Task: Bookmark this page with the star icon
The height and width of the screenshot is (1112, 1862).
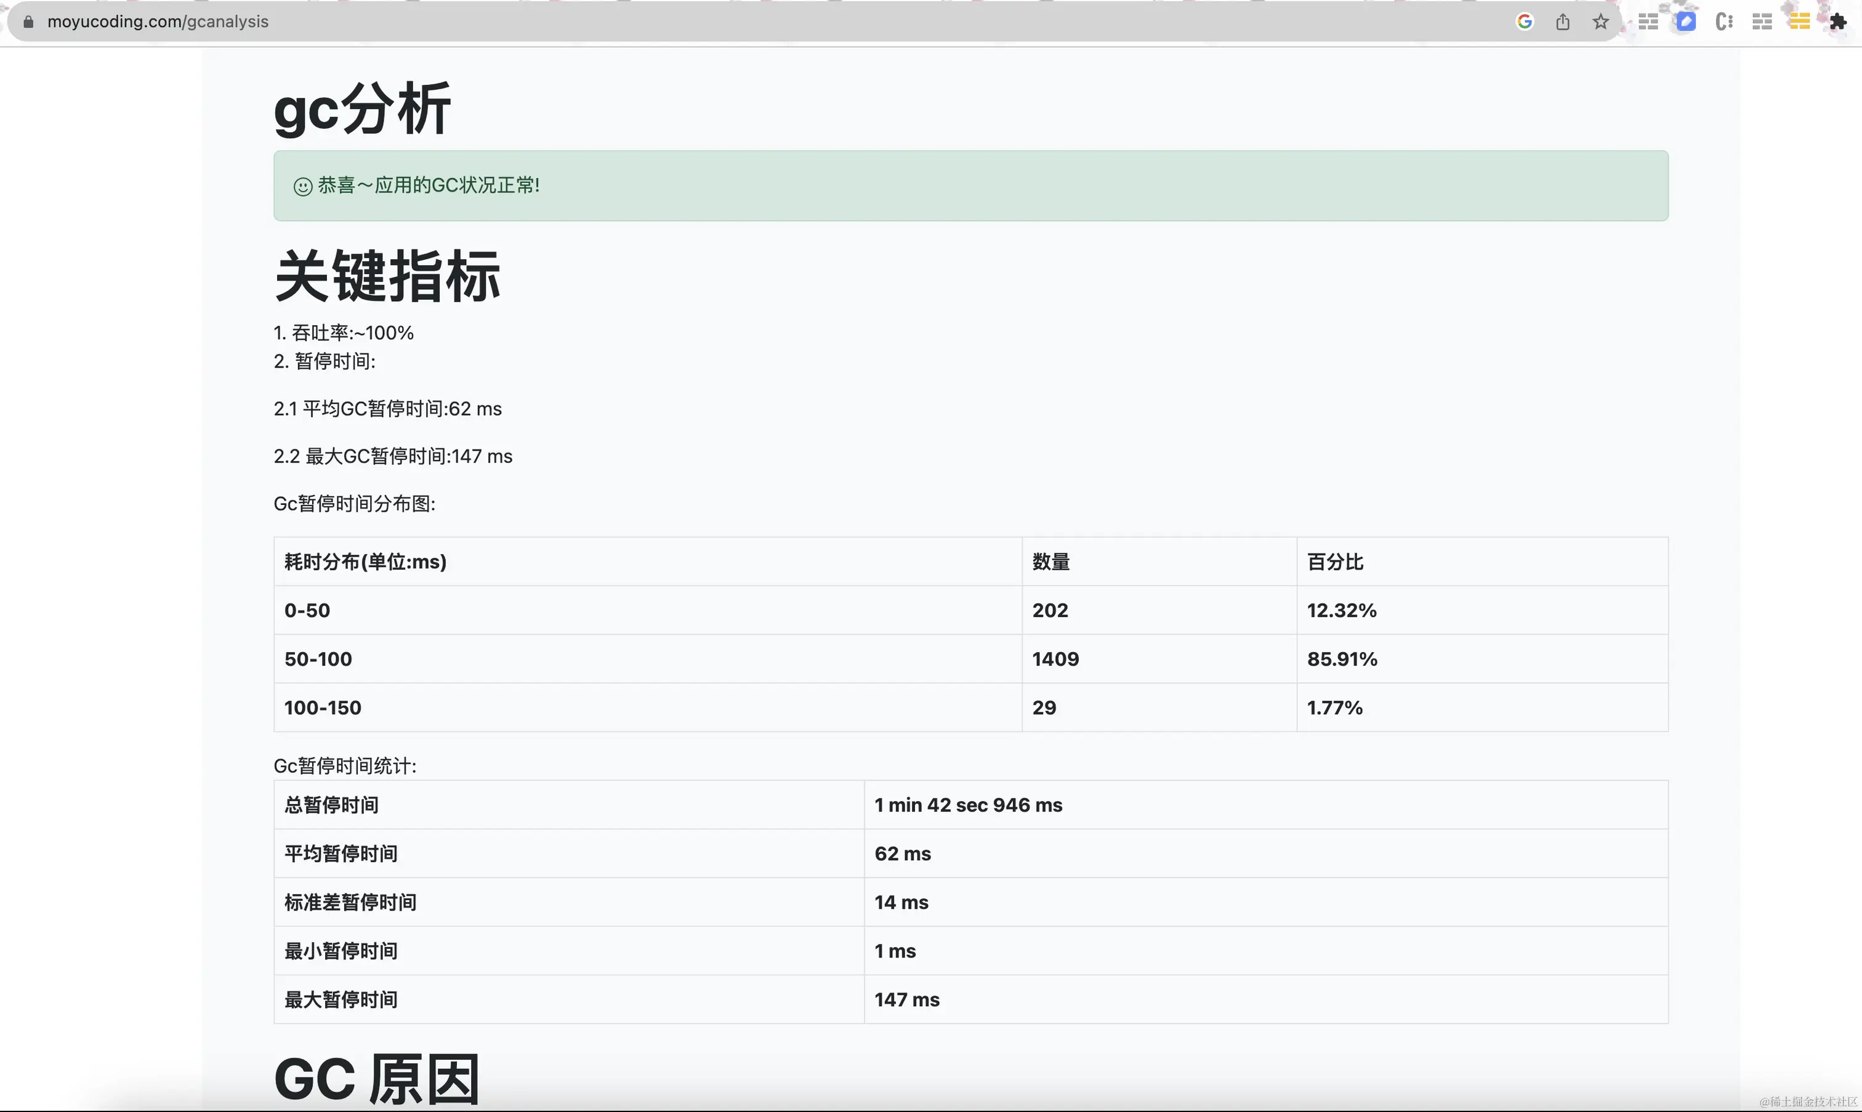Action: (1600, 22)
